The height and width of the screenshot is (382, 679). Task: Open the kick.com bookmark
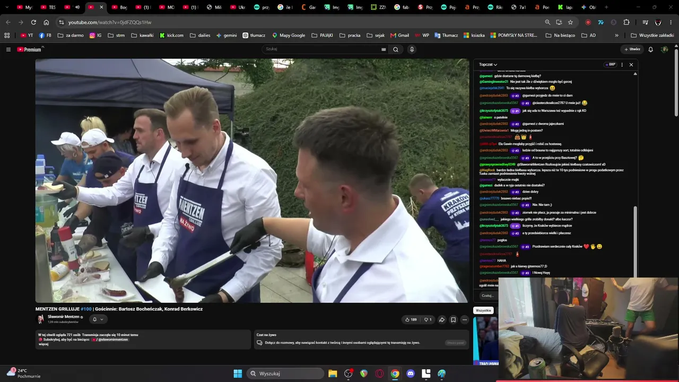pyautogui.click(x=171, y=36)
